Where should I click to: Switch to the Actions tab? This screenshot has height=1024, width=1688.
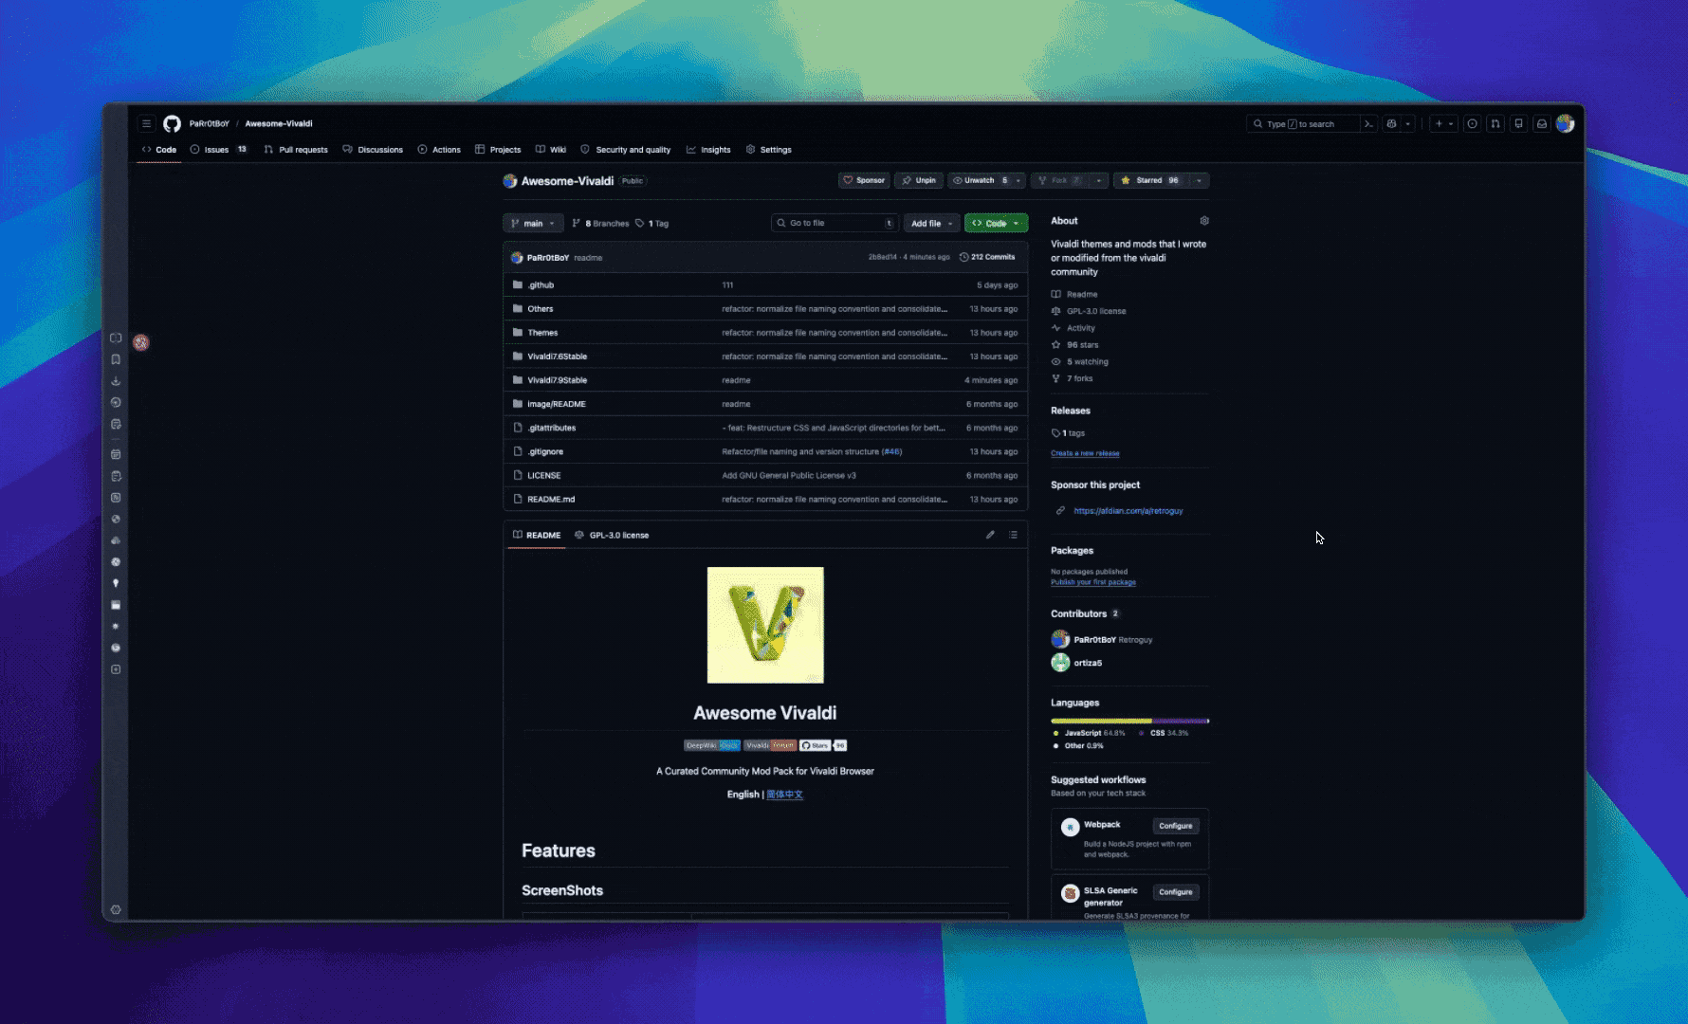[439, 150]
